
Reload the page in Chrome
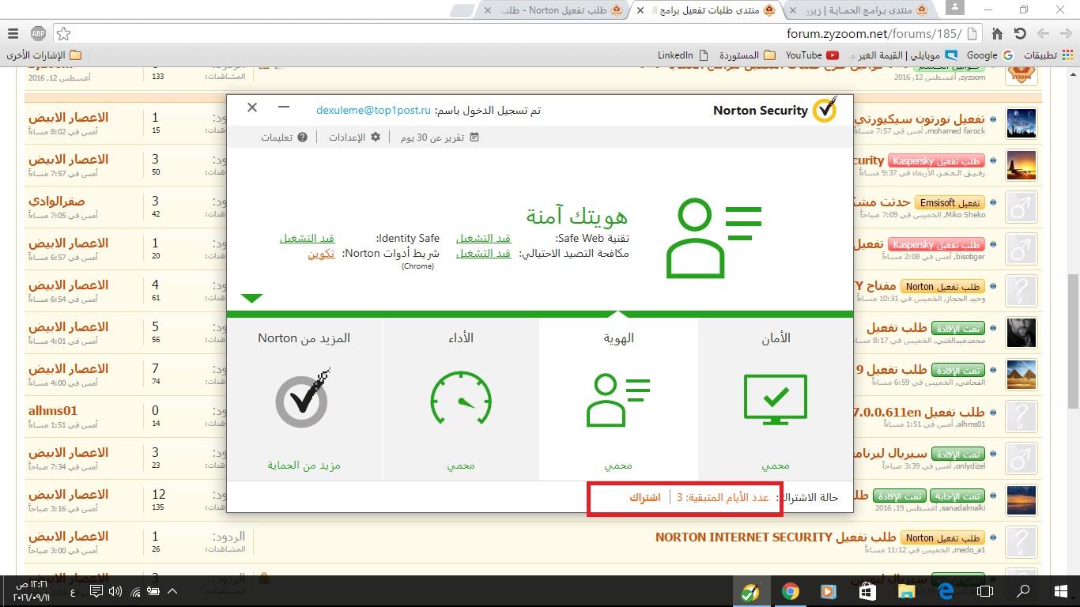point(1020,34)
